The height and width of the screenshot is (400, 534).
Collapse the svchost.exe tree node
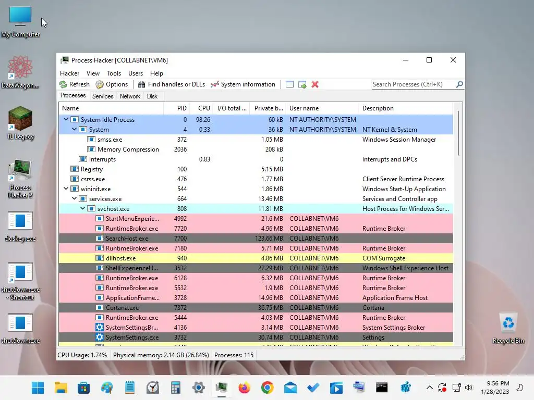coord(83,208)
